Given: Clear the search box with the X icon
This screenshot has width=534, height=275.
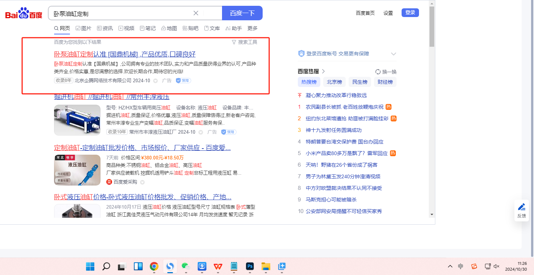Looking at the screenshot, I should pyautogui.click(x=196, y=13).
